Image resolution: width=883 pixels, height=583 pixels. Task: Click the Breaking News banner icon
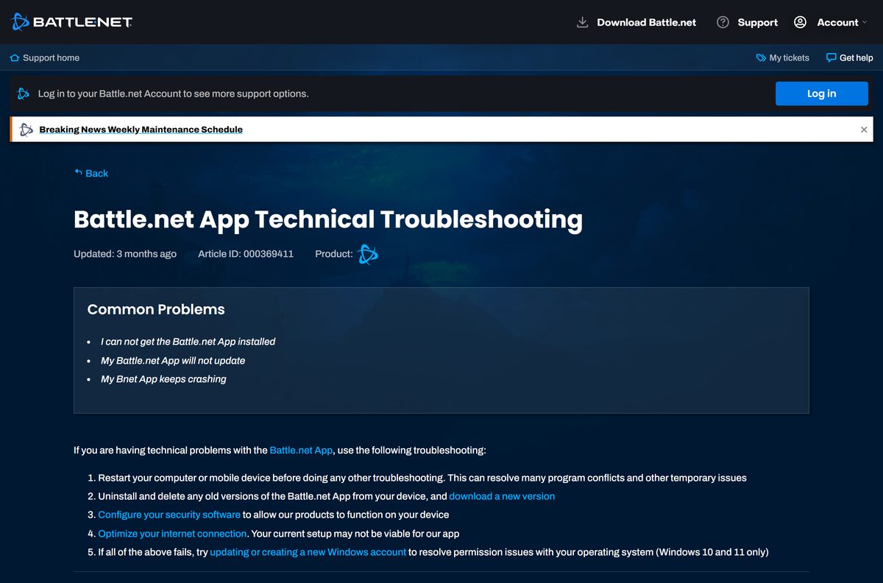26,130
